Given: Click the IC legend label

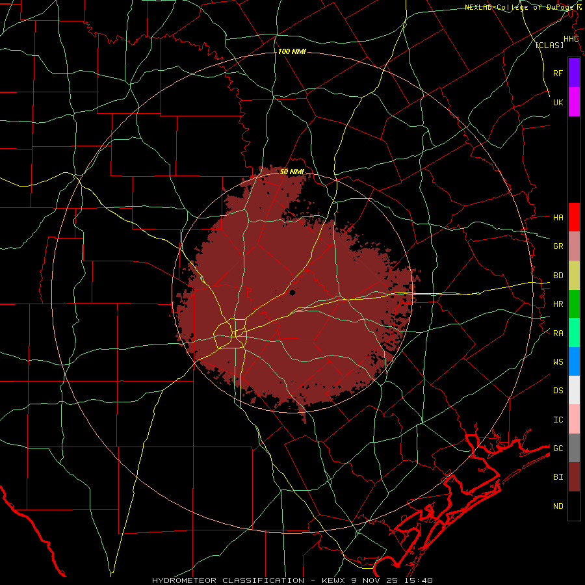Looking at the screenshot, I should 558,420.
